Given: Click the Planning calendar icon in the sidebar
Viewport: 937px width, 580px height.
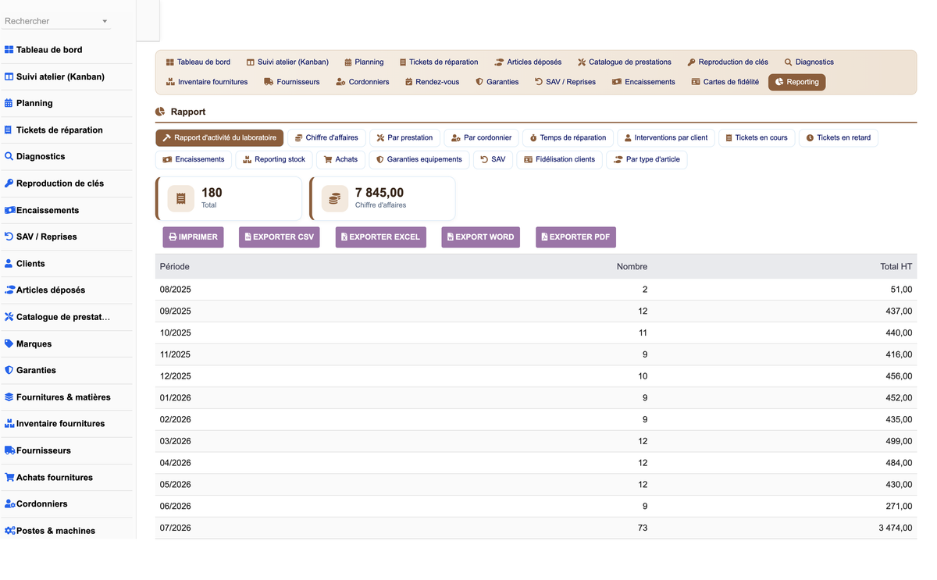Looking at the screenshot, I should click(x=9, y=103).
